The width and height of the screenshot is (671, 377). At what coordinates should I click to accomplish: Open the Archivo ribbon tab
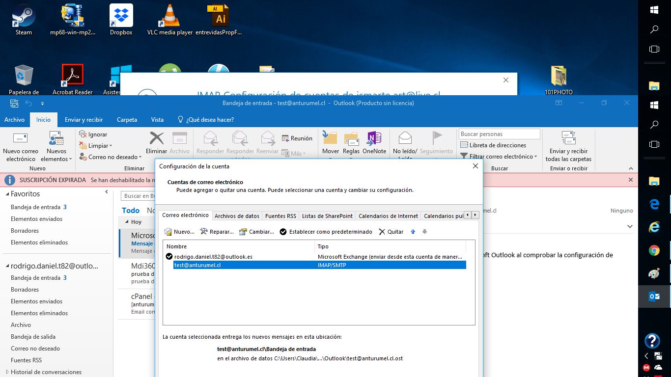(x=14, y=120)
